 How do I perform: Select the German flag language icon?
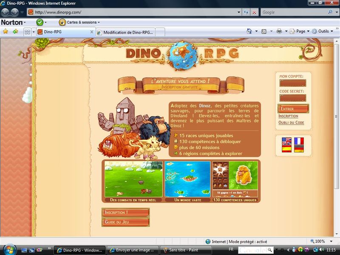point(299,149)
